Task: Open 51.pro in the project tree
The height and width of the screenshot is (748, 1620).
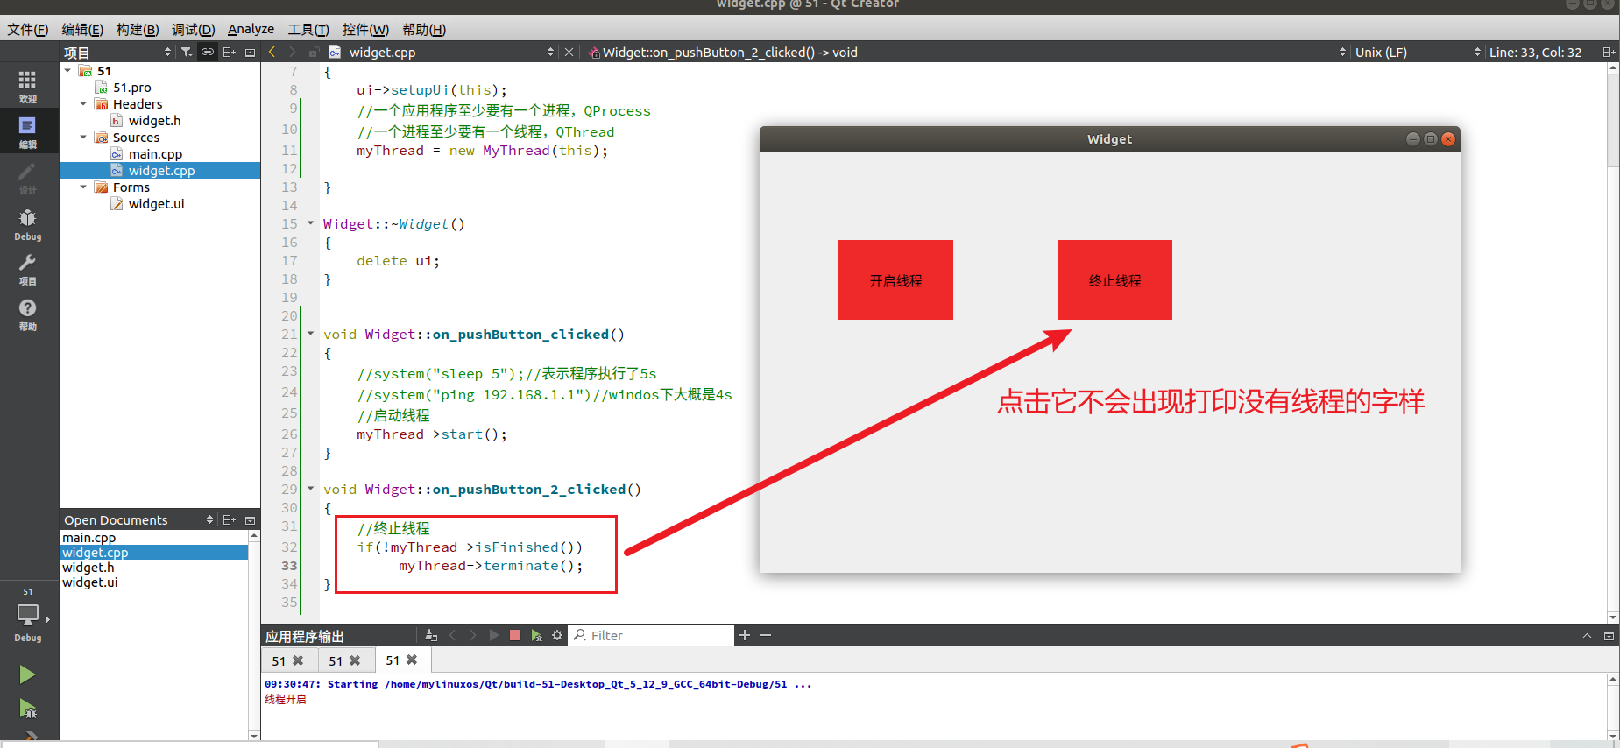Action: [131, 88]
